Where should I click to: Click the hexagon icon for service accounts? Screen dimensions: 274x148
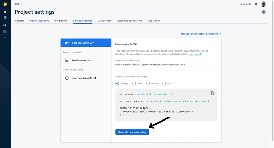pyautogui.click(x=67, y=78)
